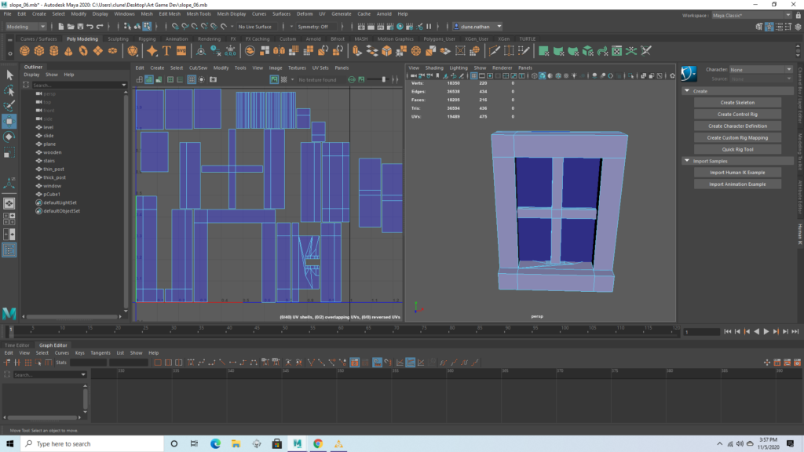Pick the Move tool in toolbox

(x=9, y=122)
